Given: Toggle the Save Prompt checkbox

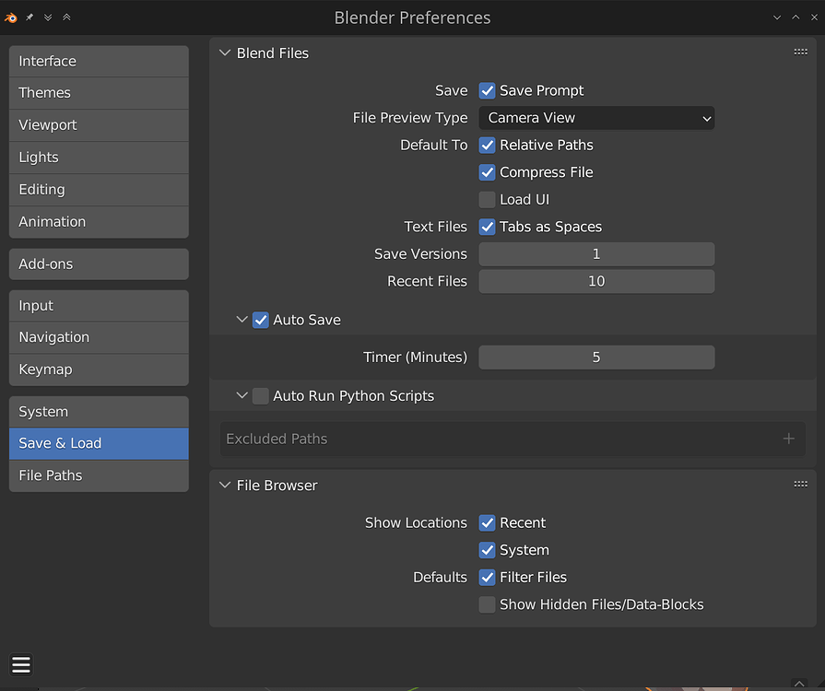Looking at the screenshot, I should tap(487, 90).
